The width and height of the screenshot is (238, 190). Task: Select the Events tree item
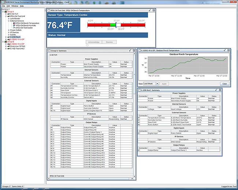[x=13, y=34]
